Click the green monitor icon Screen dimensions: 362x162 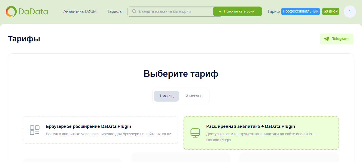coord(195,133)
